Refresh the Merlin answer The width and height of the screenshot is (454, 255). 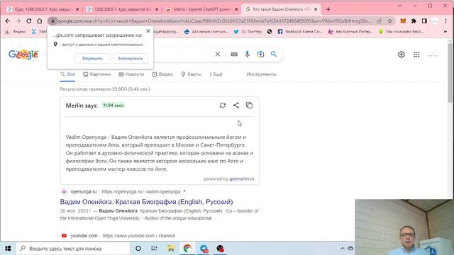pyautogui.click(x=222, y=106)
